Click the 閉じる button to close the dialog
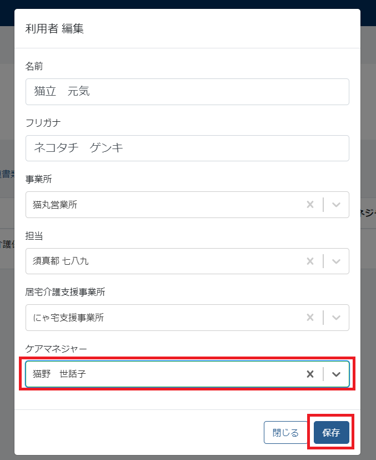The height and width of the screenshot is (460, 376). click(x=286, y=432)
